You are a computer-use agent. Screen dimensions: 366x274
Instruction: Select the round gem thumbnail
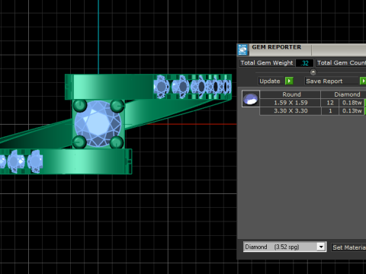tap(251, 99)
